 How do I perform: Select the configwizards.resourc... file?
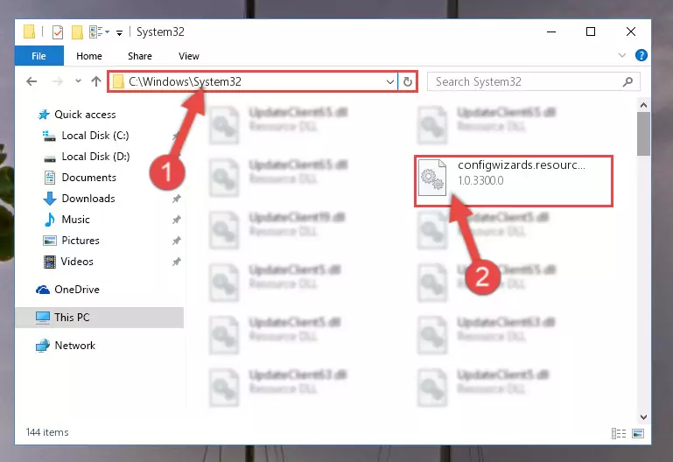coord(514,181)
